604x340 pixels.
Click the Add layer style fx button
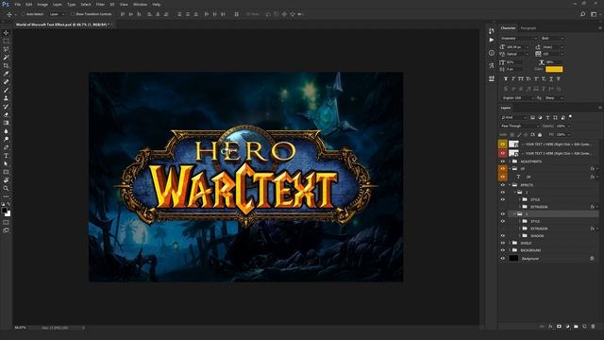(550, 327)
